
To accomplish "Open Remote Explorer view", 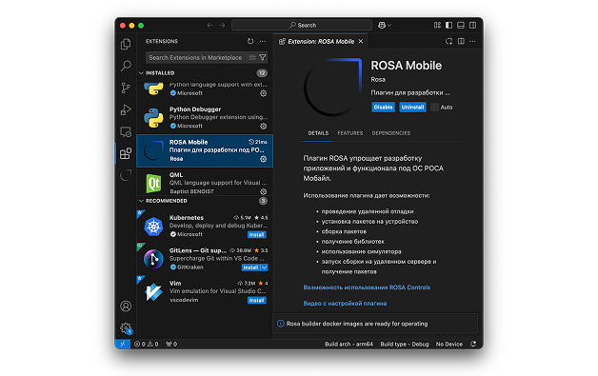I will pyautogui.click(x=126, y=132).
